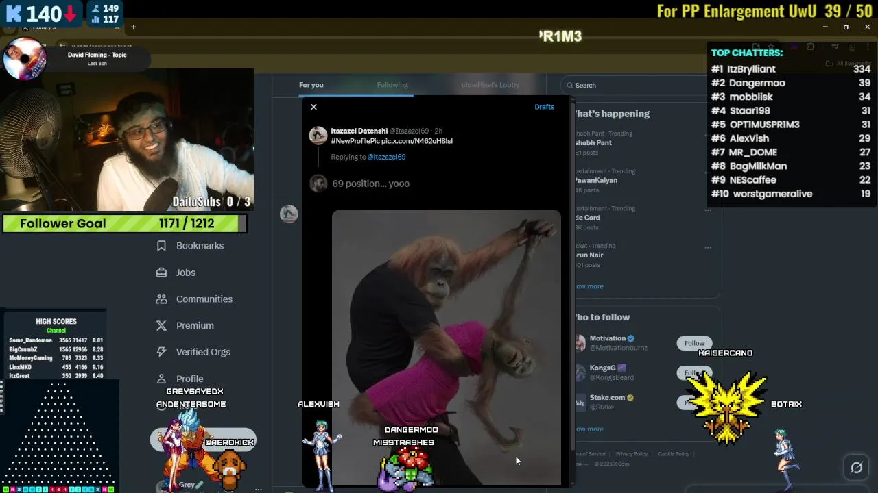Open the Cookie Policy footer link
This screenshot has width=878, height=493.
click(x=674, y=454)
